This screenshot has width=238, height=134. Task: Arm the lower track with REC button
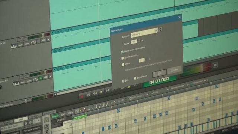(x=45, y=77)
